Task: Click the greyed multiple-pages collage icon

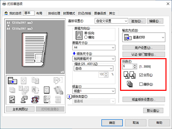Action: pyautogui.click(x=24, y=90)
